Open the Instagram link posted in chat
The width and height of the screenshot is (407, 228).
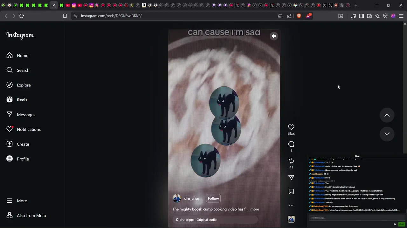[x=364, y=210]
